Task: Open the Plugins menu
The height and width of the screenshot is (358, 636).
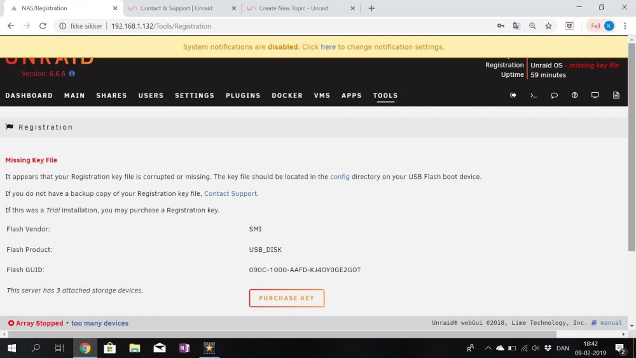Action: (243, 95)
